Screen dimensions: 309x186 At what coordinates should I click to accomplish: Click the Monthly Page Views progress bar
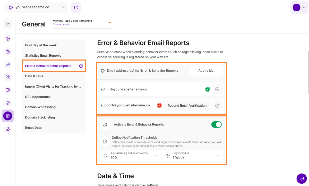tap(82, 29)
